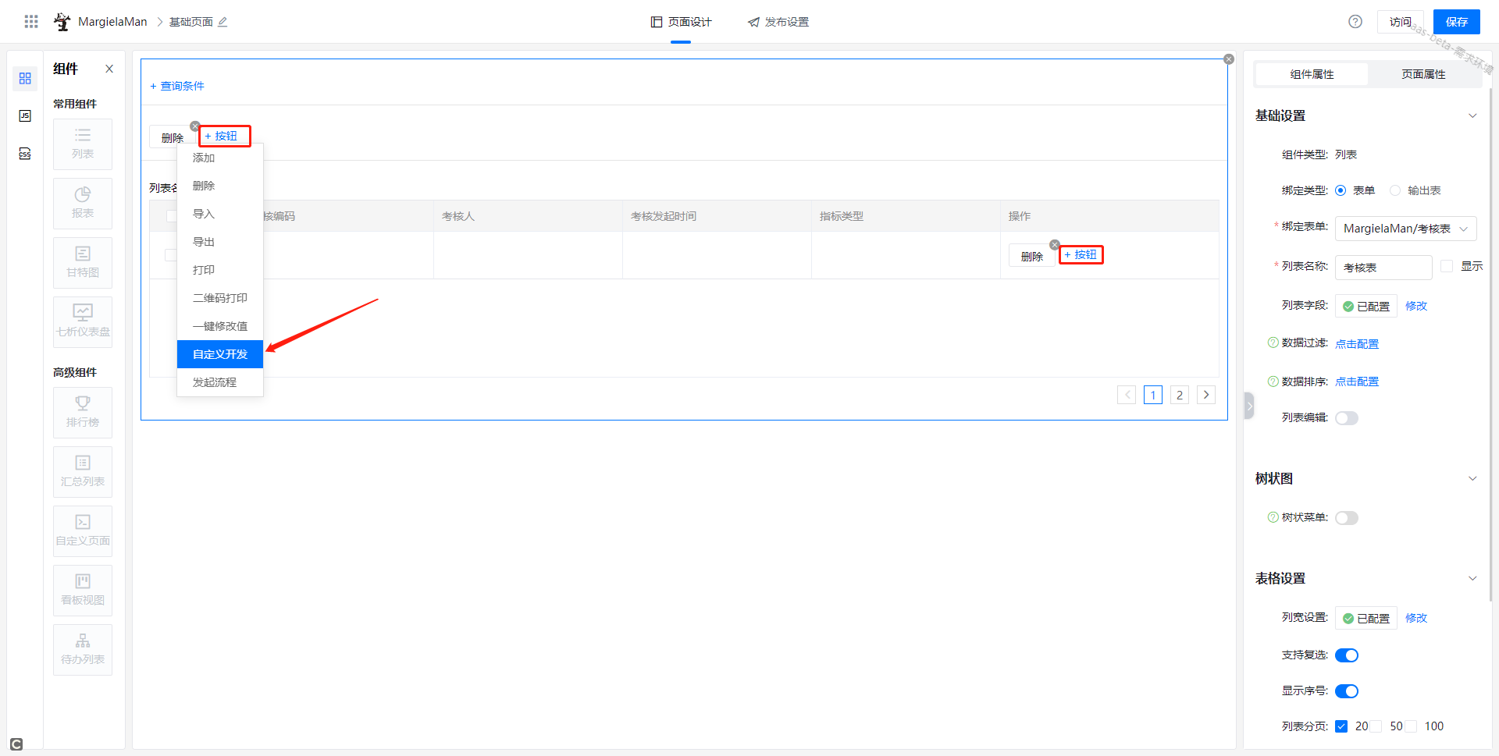Select the 排行榜 component
Screen dimensions: 1499x756
pos(83,413)
